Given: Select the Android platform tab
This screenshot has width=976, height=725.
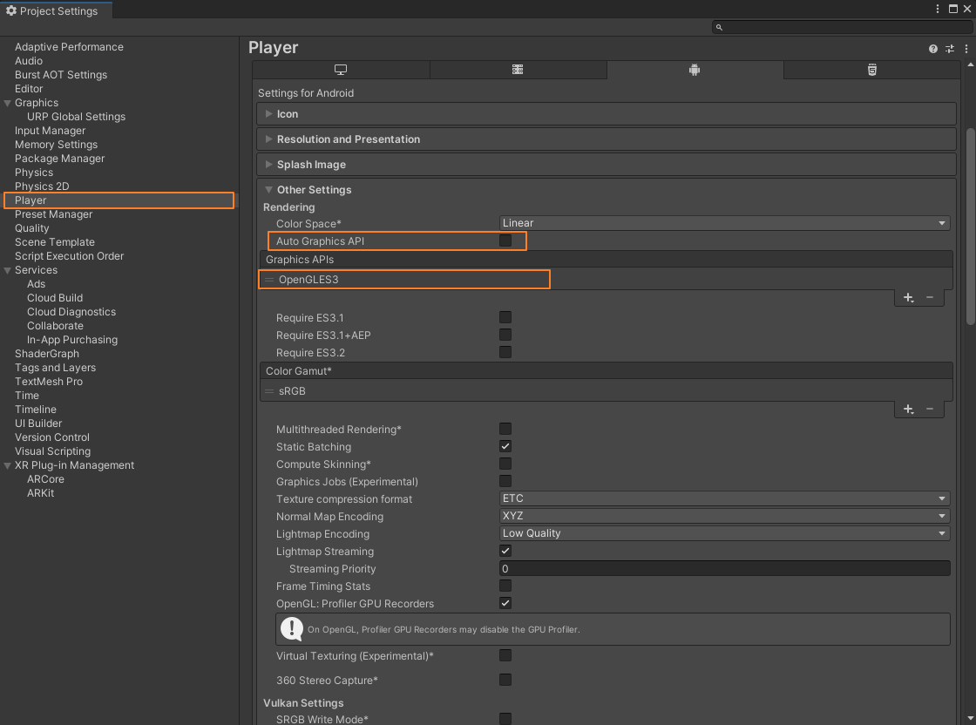Looking at the screenshot, I should tap(695, 70).
